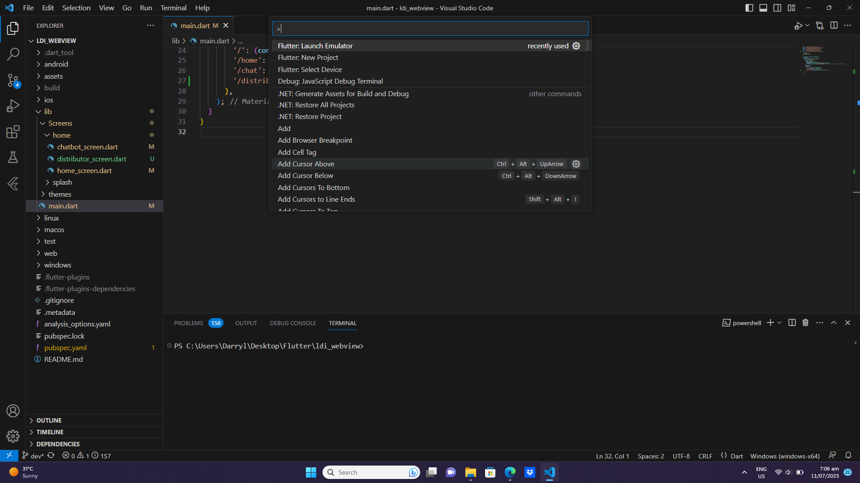
Task: Open Windows Start button on taskbar
Action: 311,472
